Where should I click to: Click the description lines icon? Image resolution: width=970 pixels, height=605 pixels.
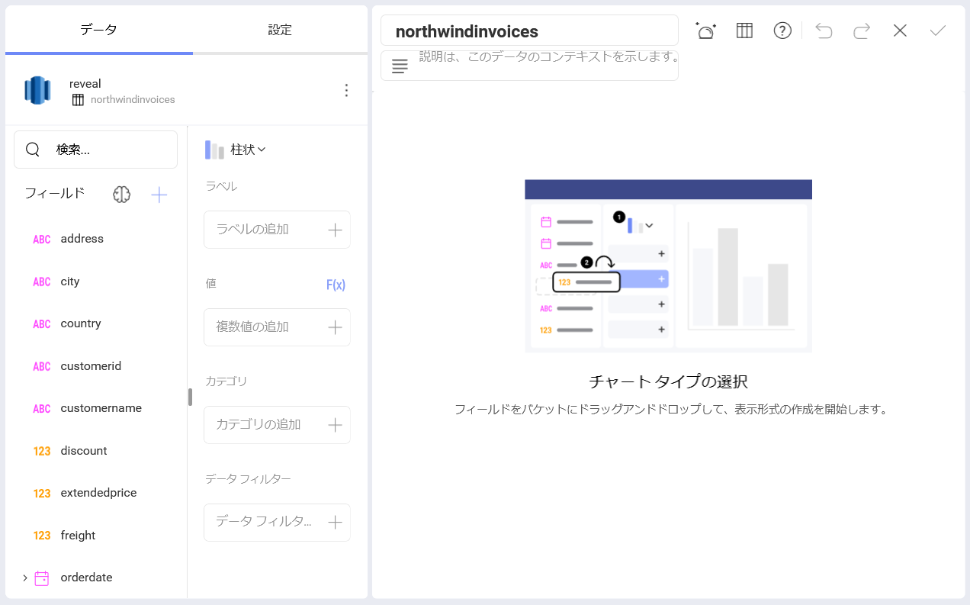pyautogui.click(x=400, y=66)
